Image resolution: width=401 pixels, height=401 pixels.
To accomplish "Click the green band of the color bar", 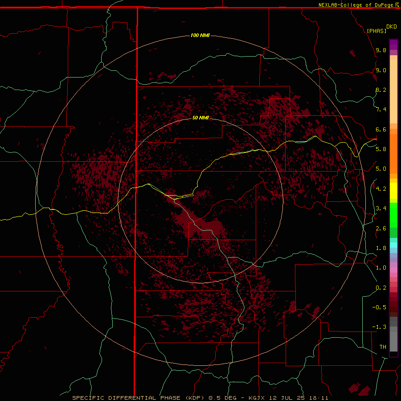I will click(x=393, y=215).
